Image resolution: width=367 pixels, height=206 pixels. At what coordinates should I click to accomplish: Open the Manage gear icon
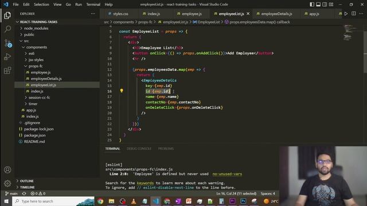point(7,183)
